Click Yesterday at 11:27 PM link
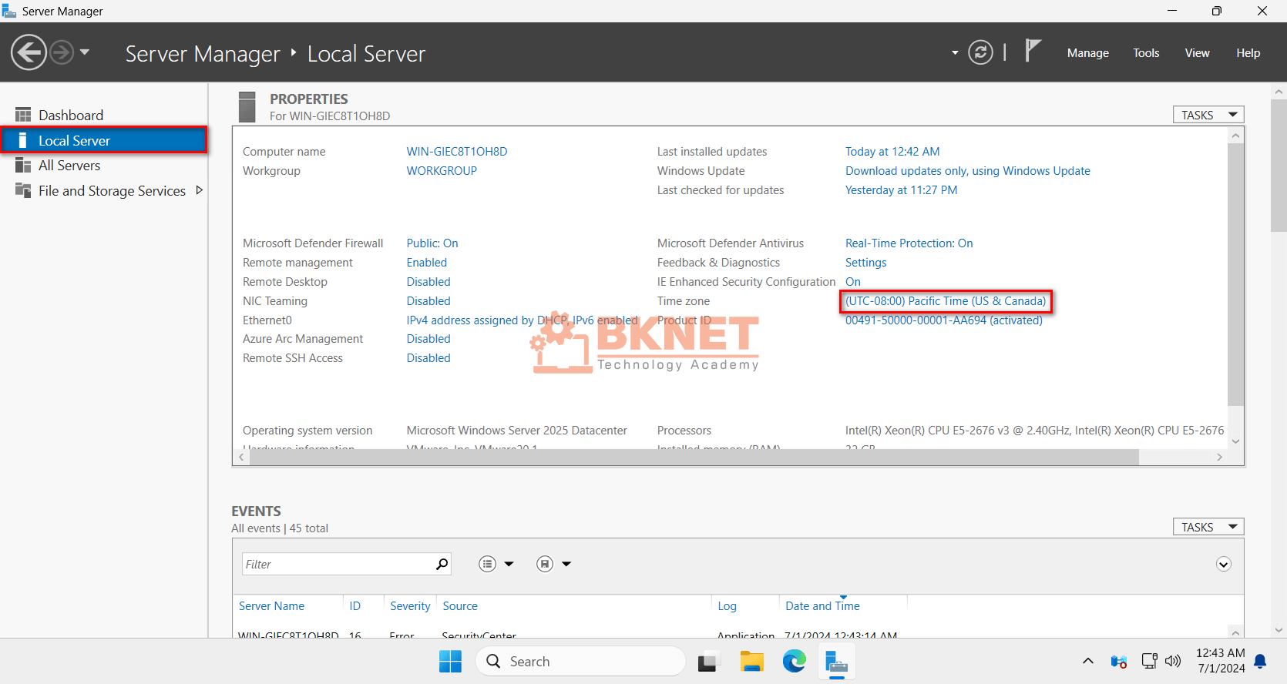The width and height of the screenshot is (1287, 684). tap(902, 190)
